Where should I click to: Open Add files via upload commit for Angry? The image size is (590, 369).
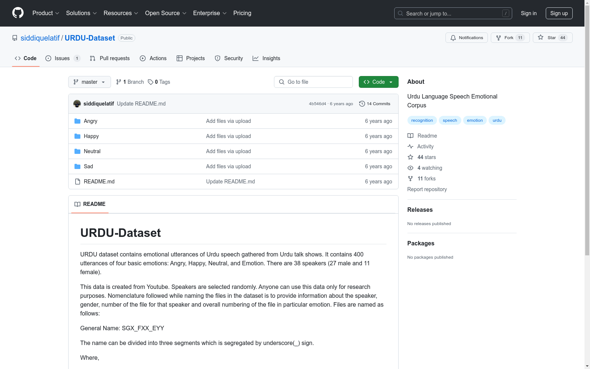(x=228, y=121)
